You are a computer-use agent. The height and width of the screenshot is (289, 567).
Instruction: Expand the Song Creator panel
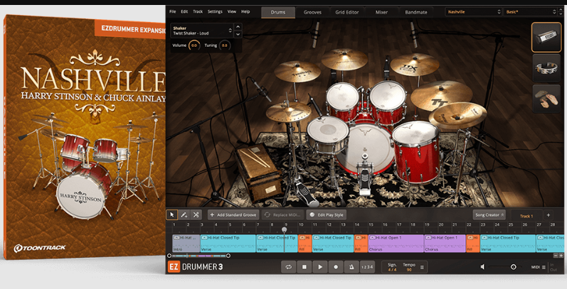(489, 214)
